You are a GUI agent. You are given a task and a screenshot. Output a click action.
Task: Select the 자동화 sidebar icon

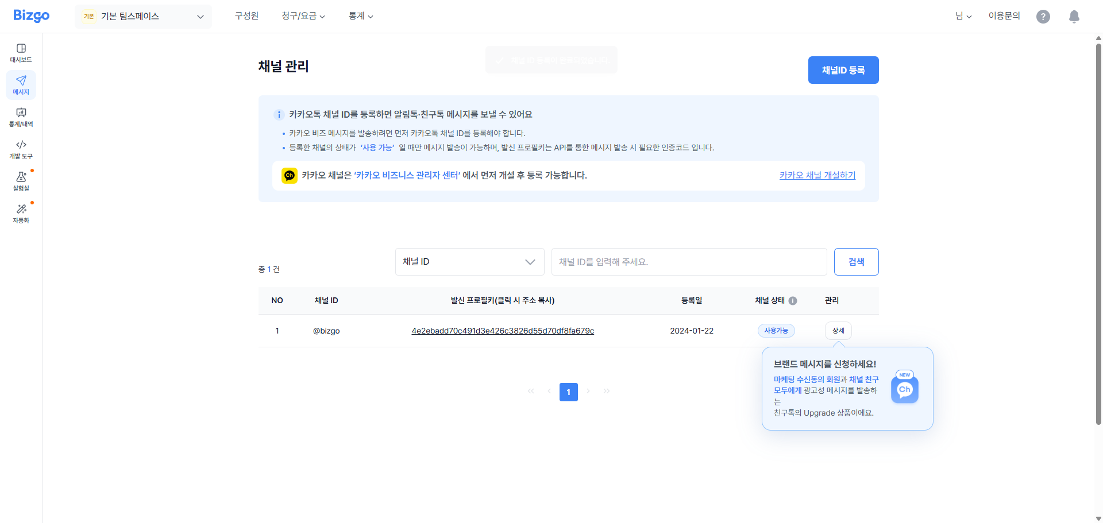pyautogui.click(x=21, y=214)
